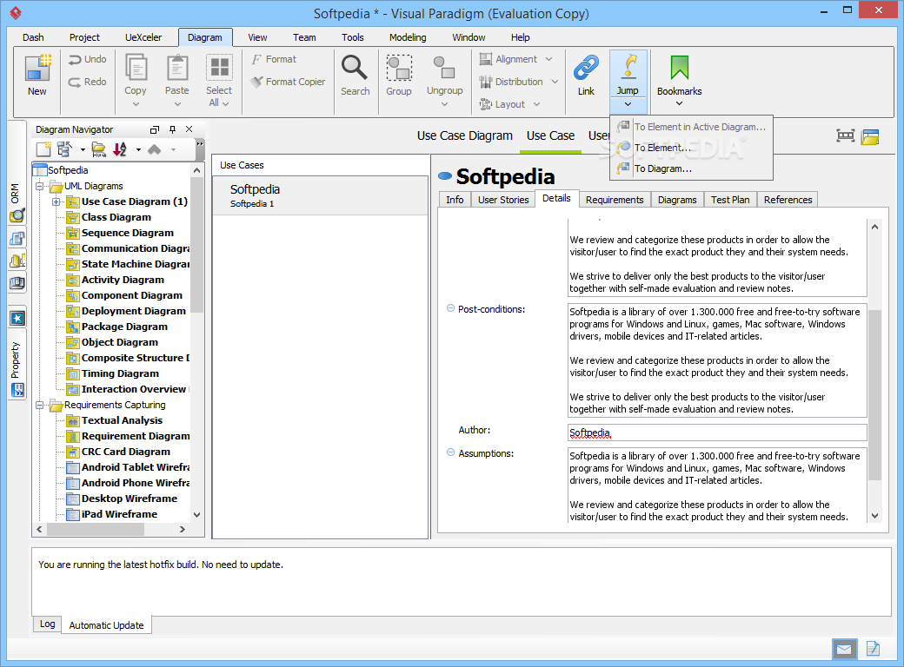The width and height of the screenshot is (904, 667).
Task: Collapse the Assumptions section
Action: coord(451,452)
